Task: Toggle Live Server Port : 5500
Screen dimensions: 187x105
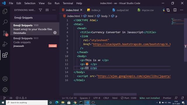Action: point(129,98)
